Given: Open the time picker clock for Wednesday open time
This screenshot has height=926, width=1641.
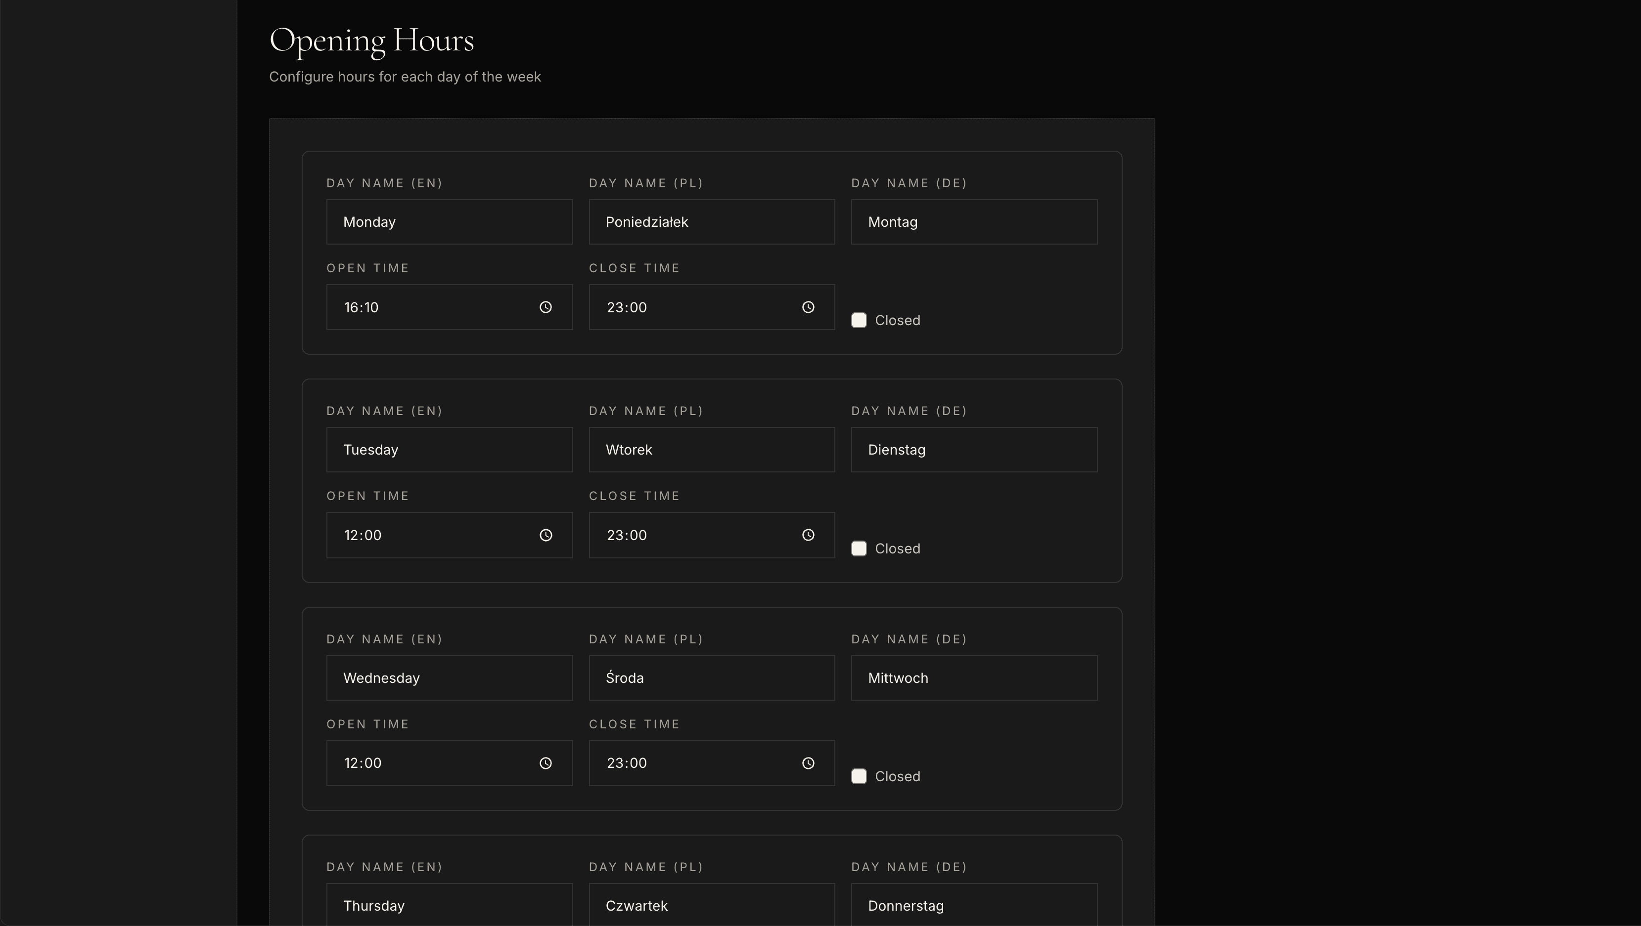Looking at the screenshot, I should (546, 763).
